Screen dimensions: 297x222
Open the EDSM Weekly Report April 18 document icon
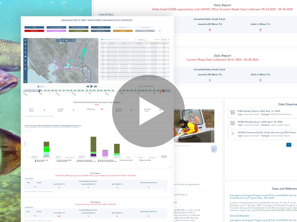click(x=232, y=123)
